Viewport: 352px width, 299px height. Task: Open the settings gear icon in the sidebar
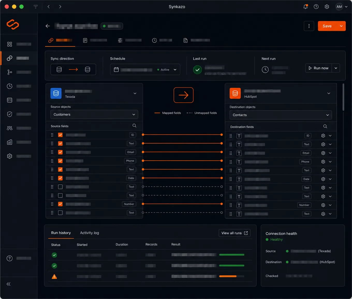coord(10,156)
